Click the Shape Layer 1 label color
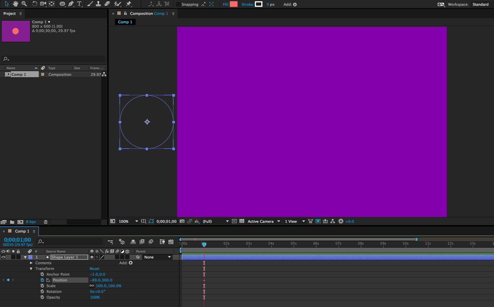This screenshot has height=307, width=494. (x=30, y=257)
